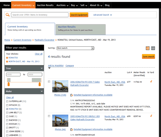Uncheck the KOMATSU make filter
The width and height of the screenshot is (161, 137).
tap(7, 109)
